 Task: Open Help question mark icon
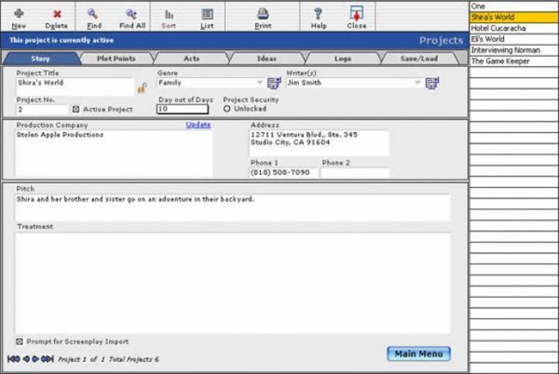pos(318,14)
